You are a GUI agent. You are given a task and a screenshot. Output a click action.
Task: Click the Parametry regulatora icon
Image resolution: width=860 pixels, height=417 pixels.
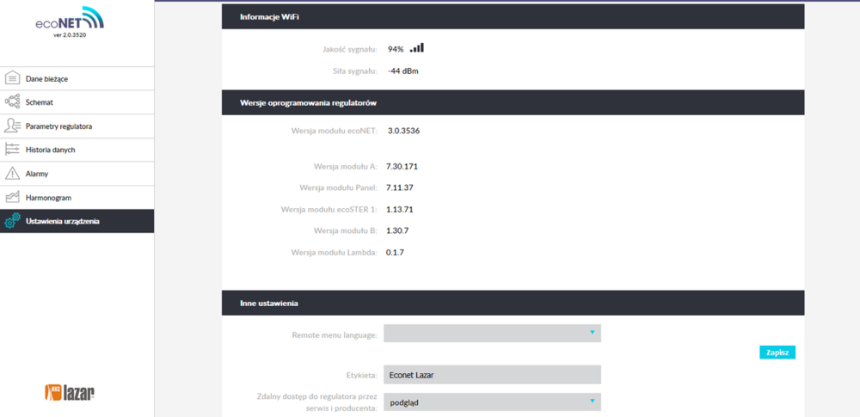(12, 126)
